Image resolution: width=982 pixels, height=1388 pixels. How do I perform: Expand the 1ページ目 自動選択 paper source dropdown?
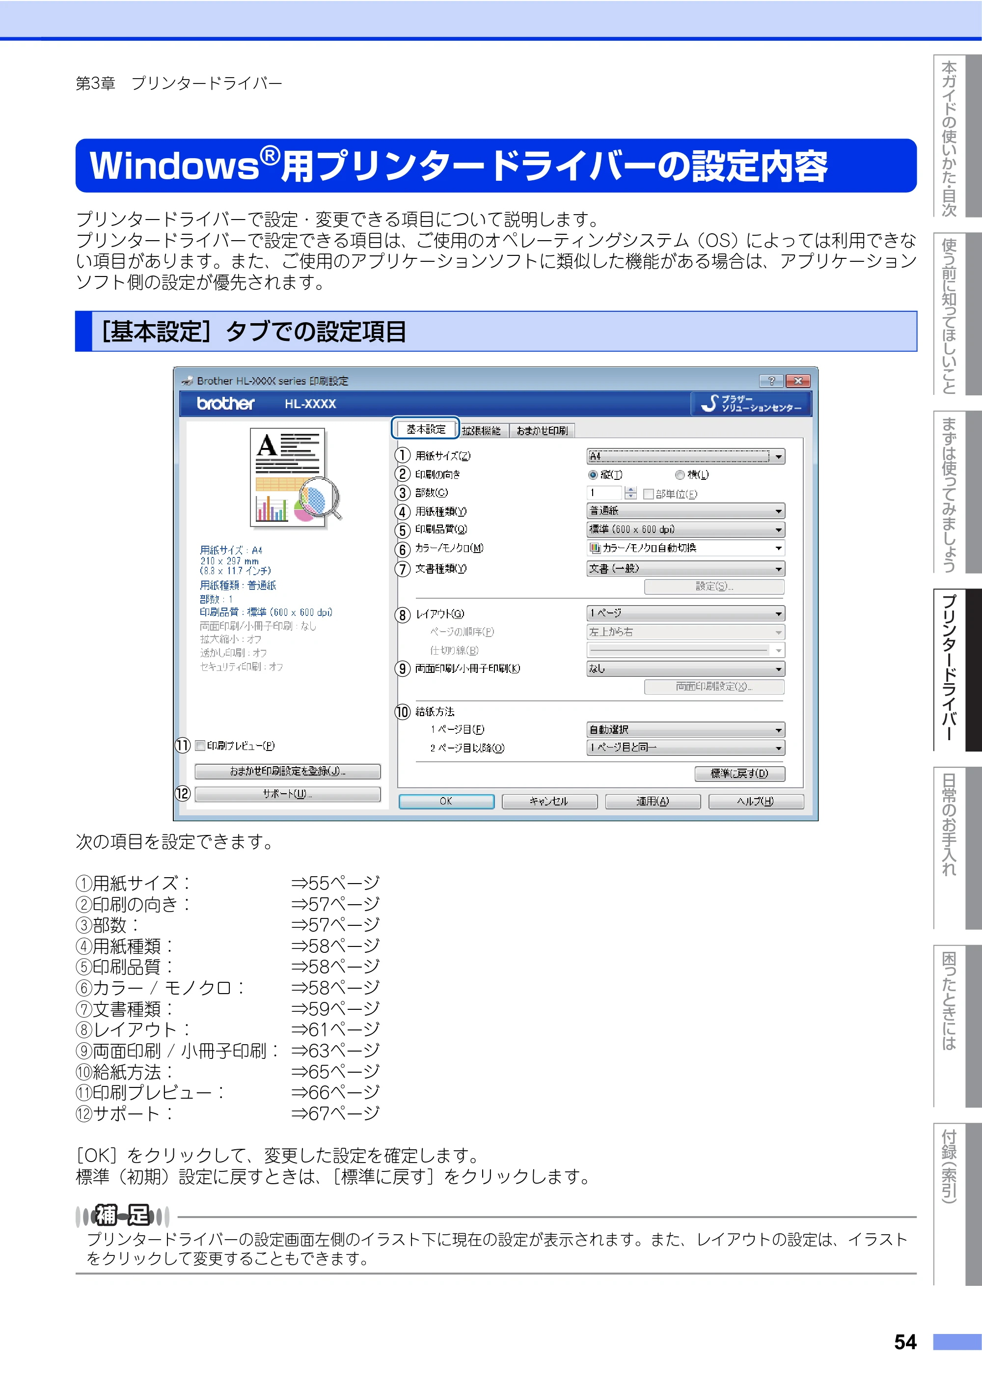pos(686,729)
